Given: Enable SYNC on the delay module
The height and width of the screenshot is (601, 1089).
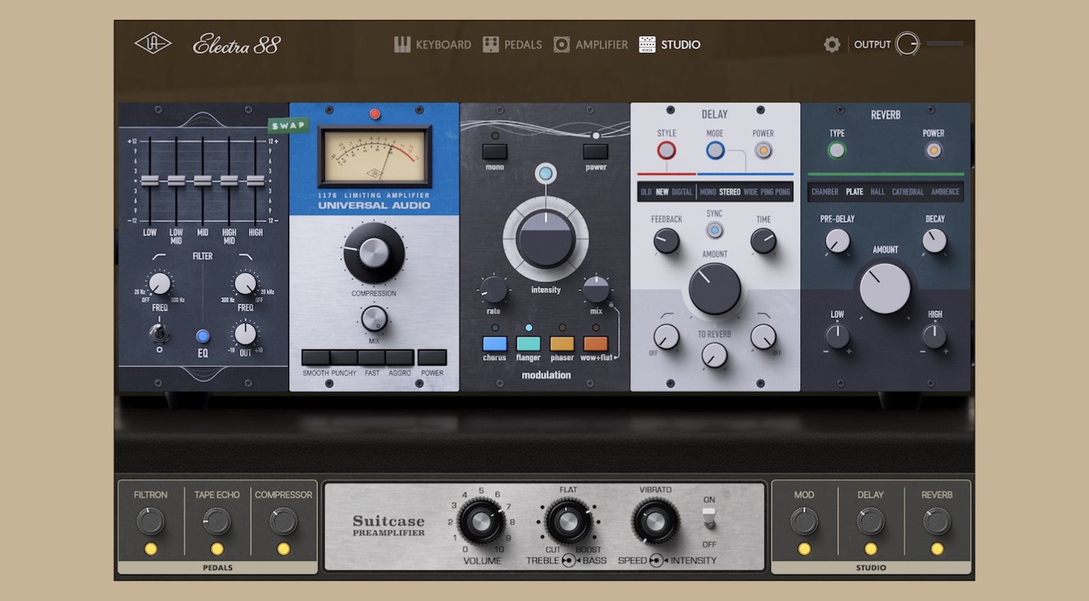Looking at the screenshot, I should point(714,230).
